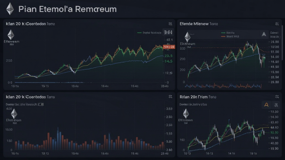Click the tallest blue bar in the volume chart
285x160 pixels.
58,138
